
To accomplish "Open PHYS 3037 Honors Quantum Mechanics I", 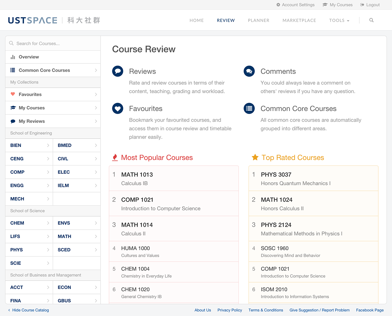I will [x=314, y=178].
